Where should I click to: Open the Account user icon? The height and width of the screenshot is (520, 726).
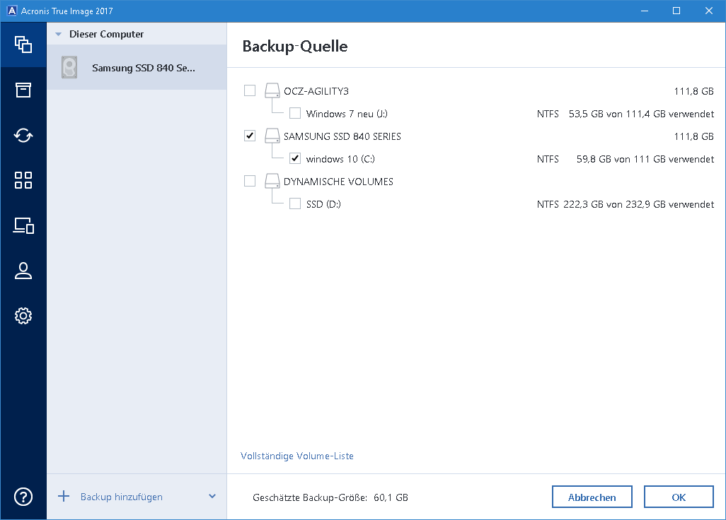(x=23, y=271)
